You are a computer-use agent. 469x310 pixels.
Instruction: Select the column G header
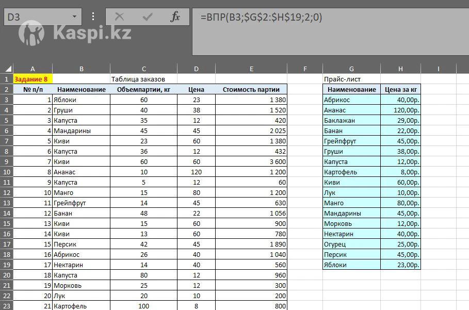point(351,69)
